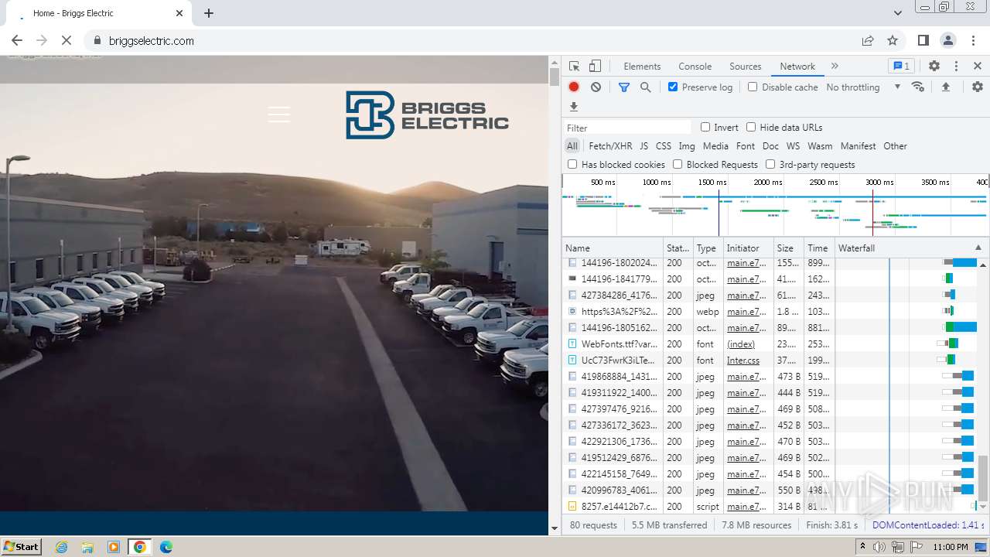Image resolution: width=990 pixels, height=557 pixels.
Task: Open DevTools settings gear
Action: pyautogui.click(x=934, y=67)
